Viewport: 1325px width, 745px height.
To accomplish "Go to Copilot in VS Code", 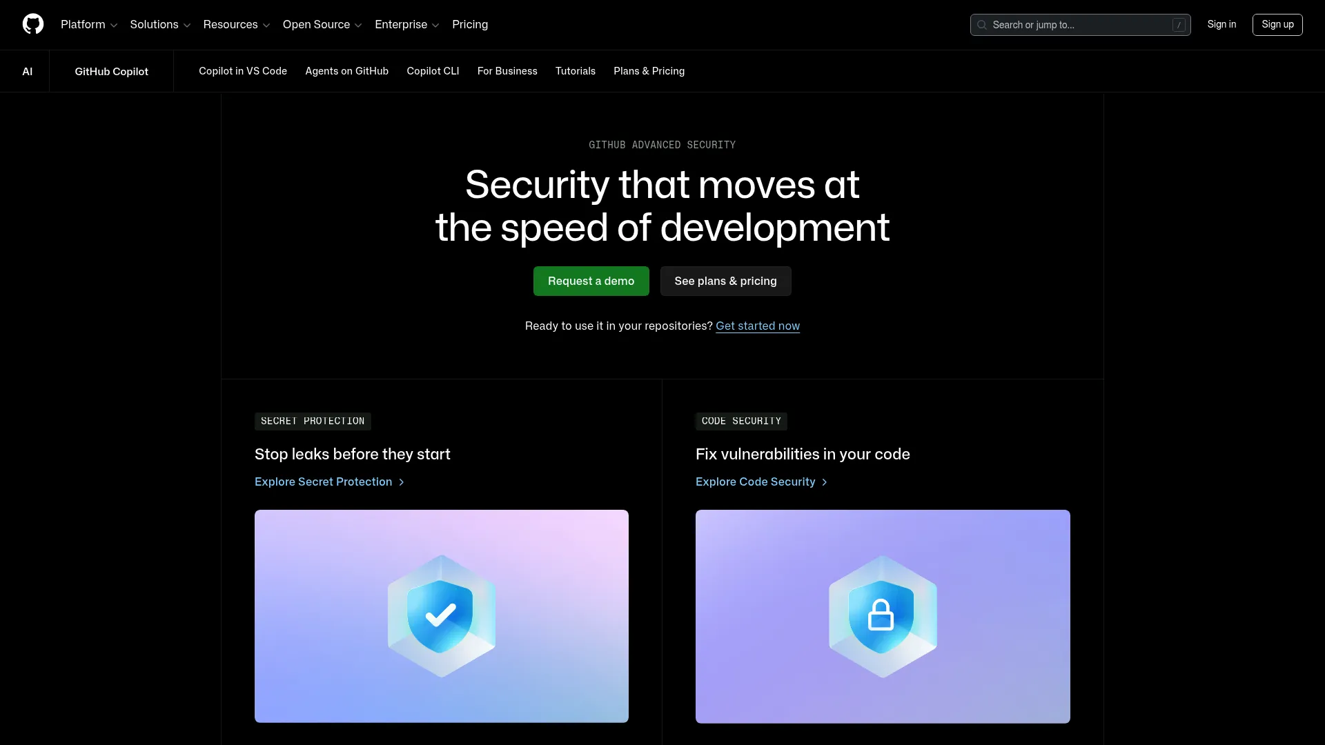I will [243, 71].
